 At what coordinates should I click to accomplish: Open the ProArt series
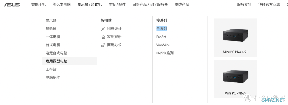click(161, 37)
